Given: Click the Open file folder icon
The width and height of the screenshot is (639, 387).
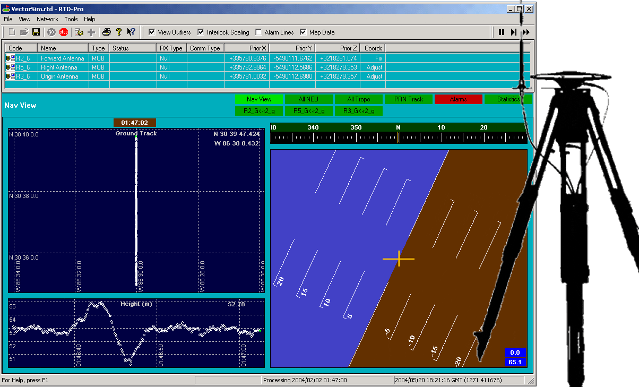Looking at the screenshot, I should (24, 32).
